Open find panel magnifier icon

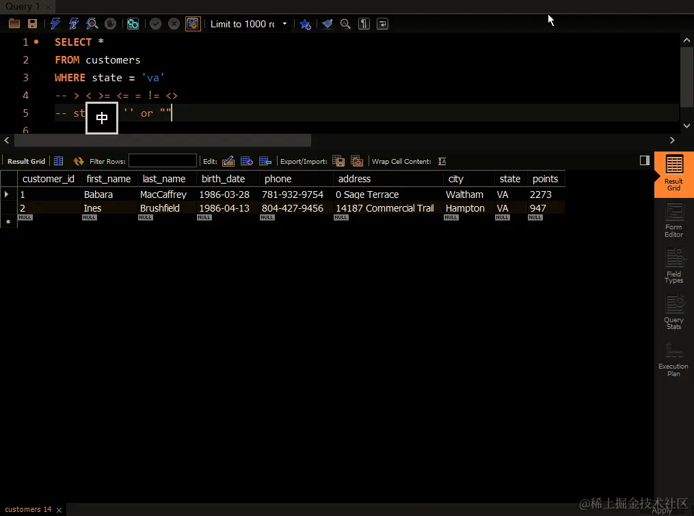tap(345, 24)
